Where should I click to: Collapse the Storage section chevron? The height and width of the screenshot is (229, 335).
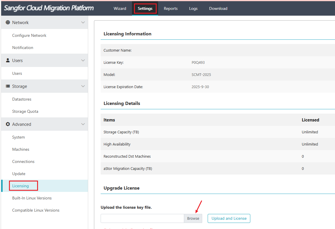pyautogui.click(x=83, y=86)
